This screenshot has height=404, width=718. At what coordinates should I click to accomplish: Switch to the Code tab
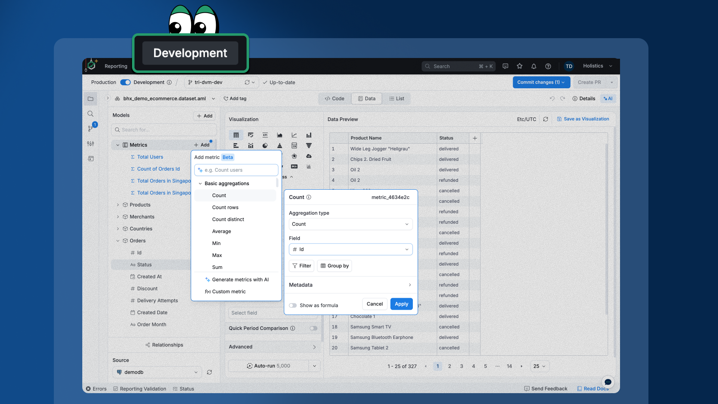(x=334, y=98)
